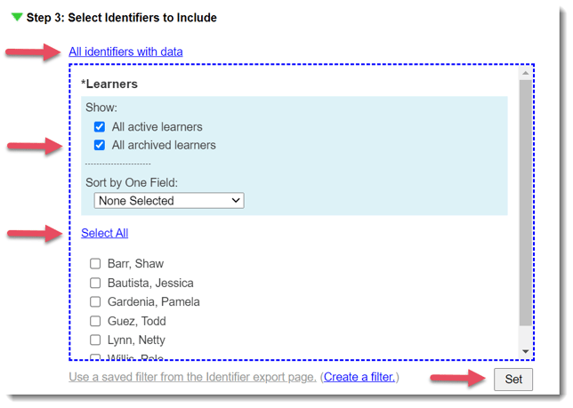The width and height of the screenshot is (573, 408).
Task: Click scrollbar down arrow in learners list
Action: [525, 352]
